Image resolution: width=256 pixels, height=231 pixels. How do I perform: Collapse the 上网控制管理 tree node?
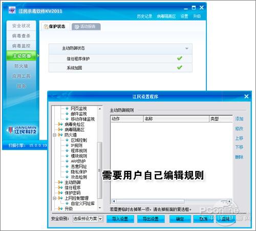click(x=54, y=198)
